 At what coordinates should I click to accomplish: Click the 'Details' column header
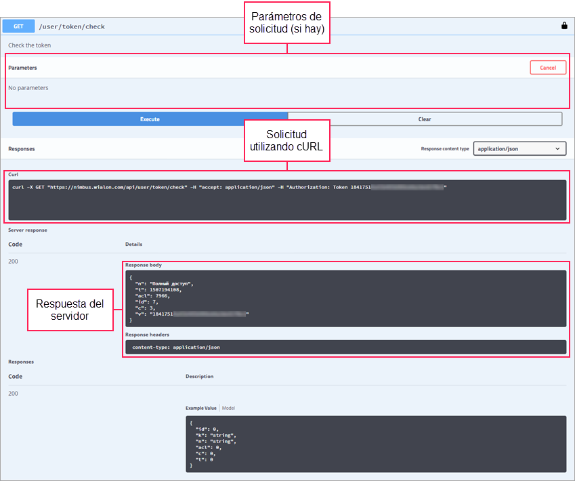(134, 244)
